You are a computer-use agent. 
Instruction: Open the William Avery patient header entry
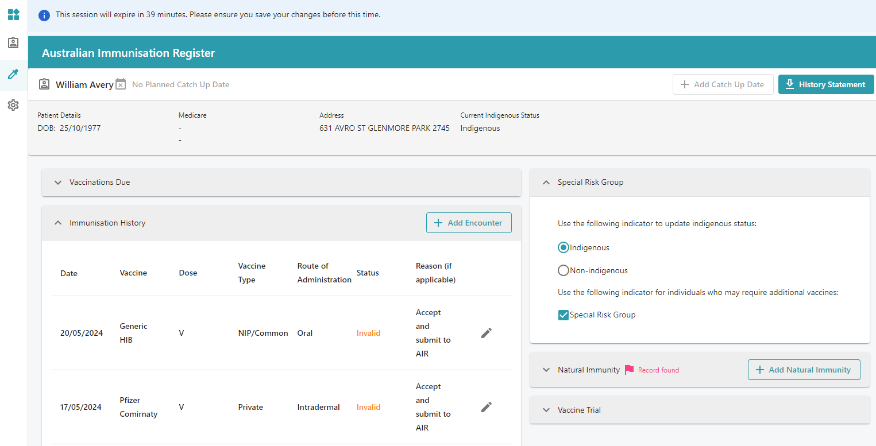click(84, 84)
